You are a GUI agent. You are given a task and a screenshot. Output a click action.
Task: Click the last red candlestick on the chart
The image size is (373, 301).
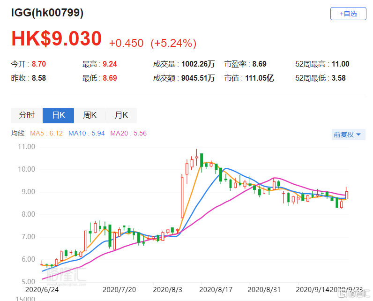point(347,195)
